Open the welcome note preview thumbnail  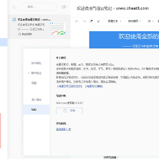coord(58,29)
